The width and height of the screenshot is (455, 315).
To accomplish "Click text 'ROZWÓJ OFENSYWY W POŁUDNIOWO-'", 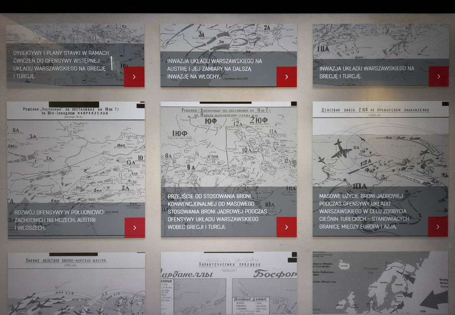I will 60,212.
